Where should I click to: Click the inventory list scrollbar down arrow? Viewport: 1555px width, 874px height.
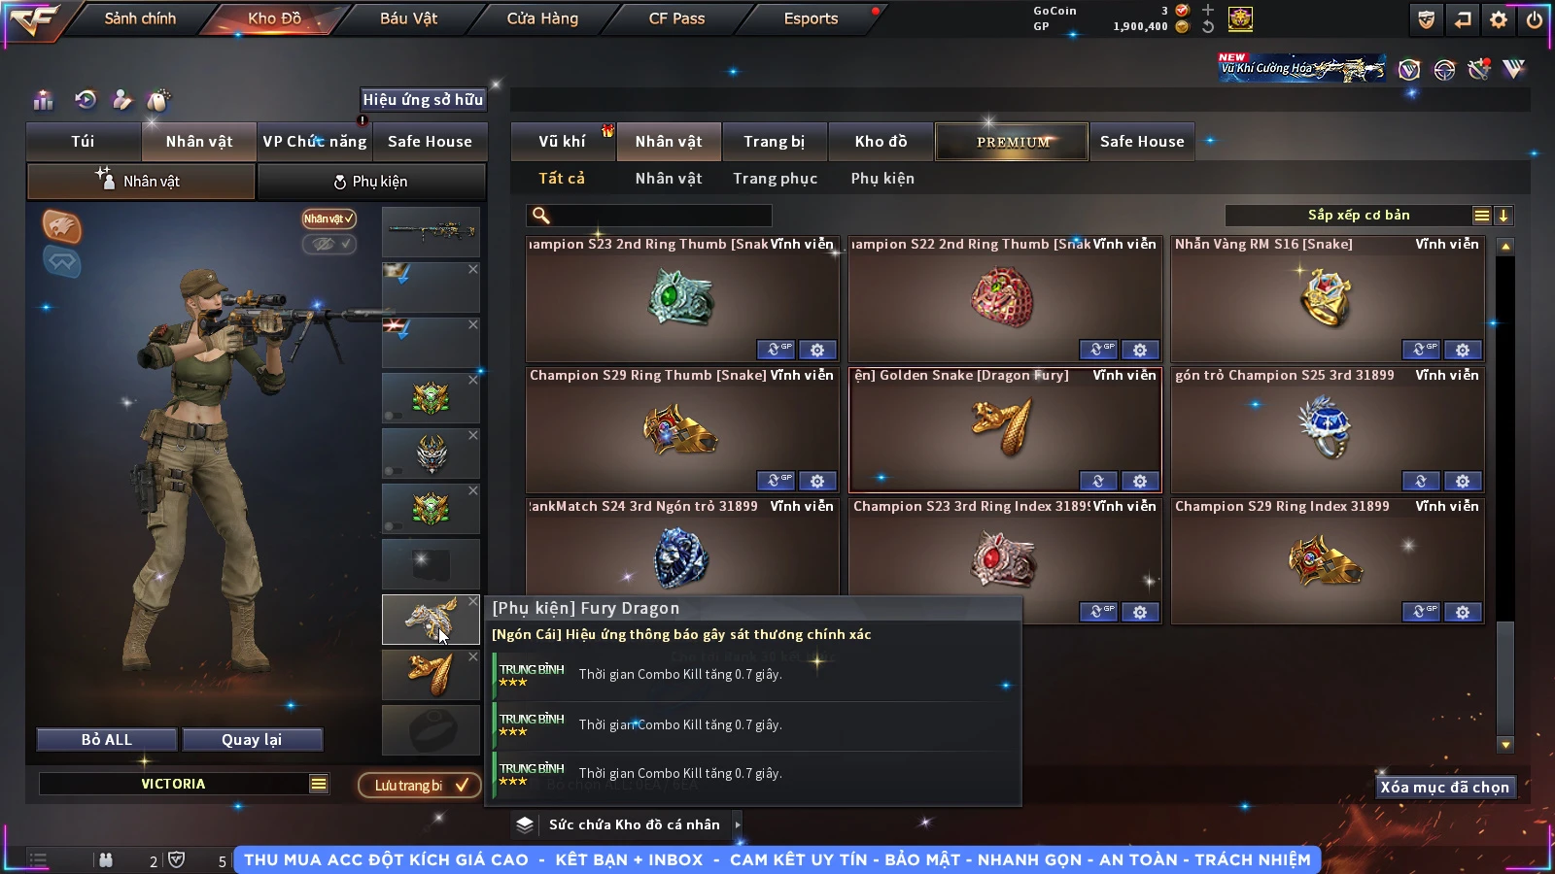point(1505,745)
